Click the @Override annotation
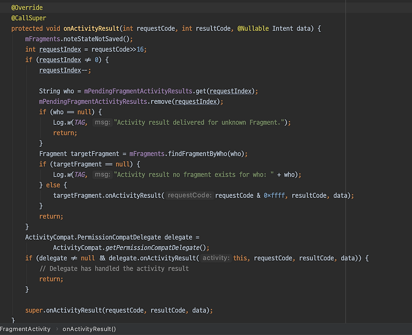 [x=27, y=8]
